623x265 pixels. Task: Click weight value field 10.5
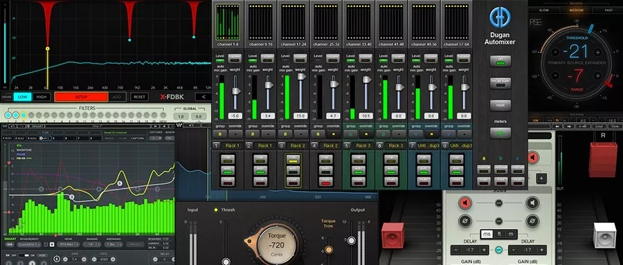coord(365,116)
